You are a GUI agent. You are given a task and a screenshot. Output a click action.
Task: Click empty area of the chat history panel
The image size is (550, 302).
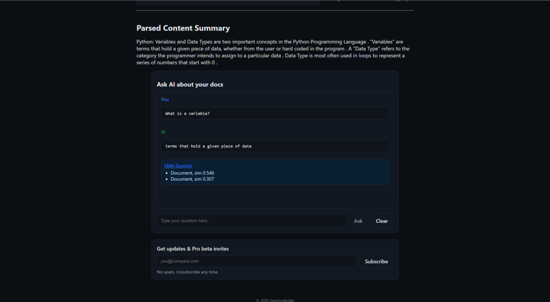pyautogui.click(x=275, y=196)
